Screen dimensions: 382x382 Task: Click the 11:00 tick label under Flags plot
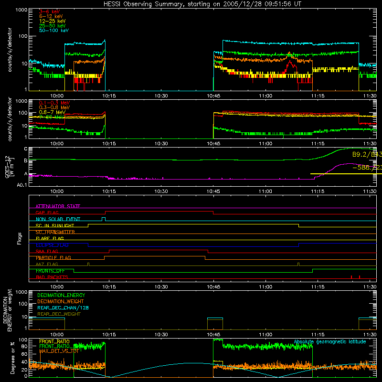(265, 287)
